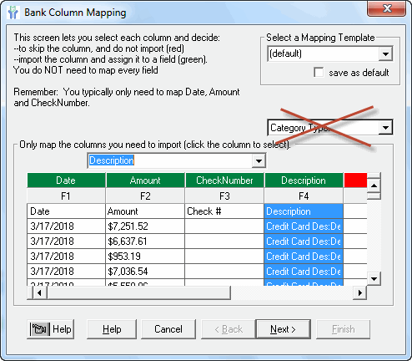Viewport: 412px width, 361px height.
Task: Click the Cancel button
Action: point(168,329)
